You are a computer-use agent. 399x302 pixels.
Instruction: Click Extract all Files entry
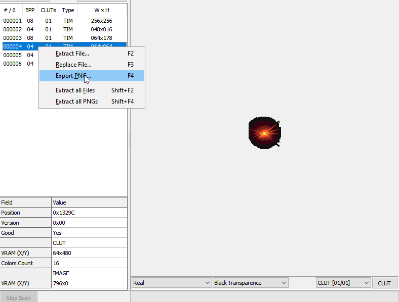[75, 90]
